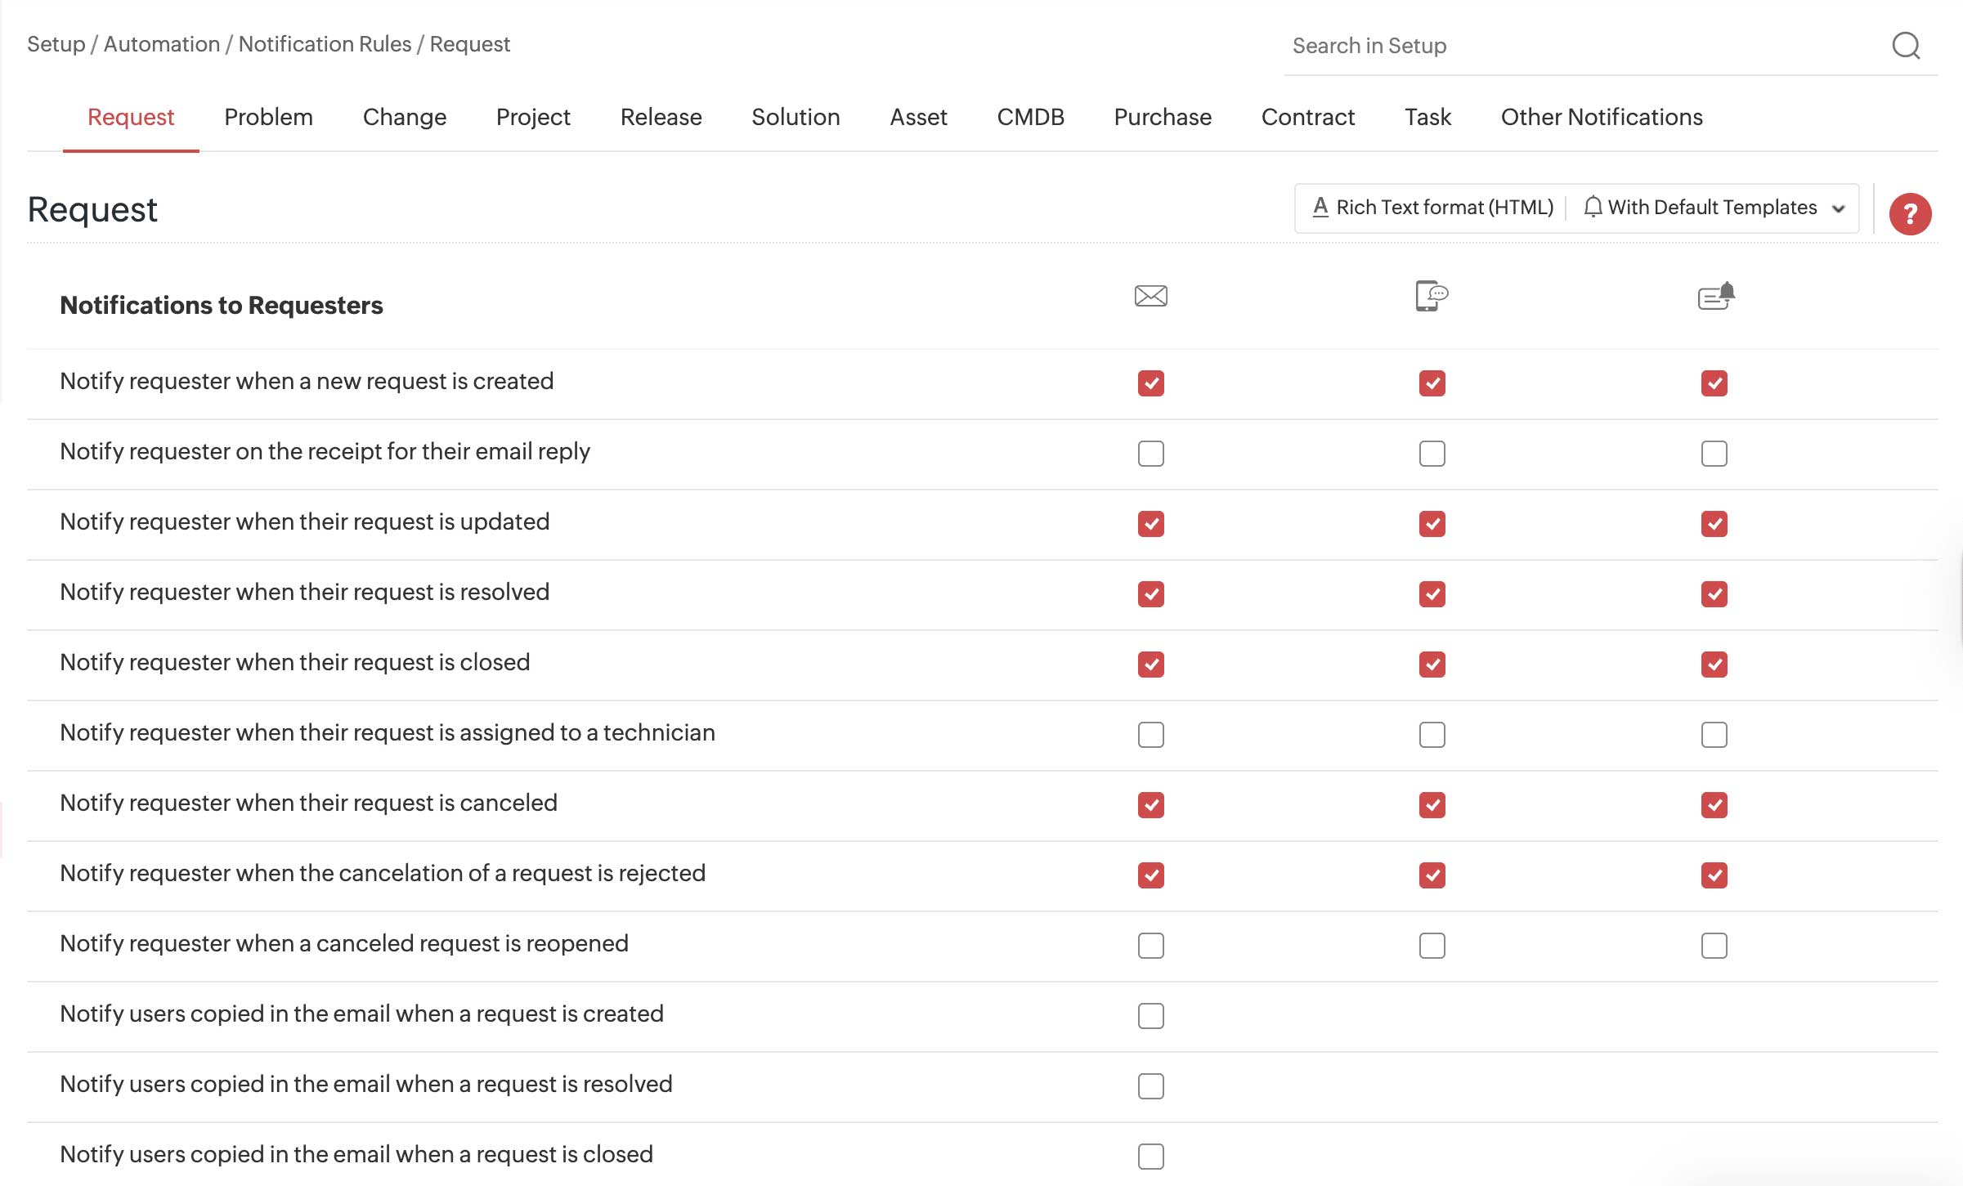Click the bell icon next to With Default Templates
The height and width of the screenshot is (1186, 1963).
[1592, 207]
